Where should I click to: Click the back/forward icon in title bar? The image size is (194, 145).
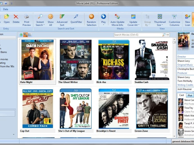pyautogui.click(x=6, y=3)
